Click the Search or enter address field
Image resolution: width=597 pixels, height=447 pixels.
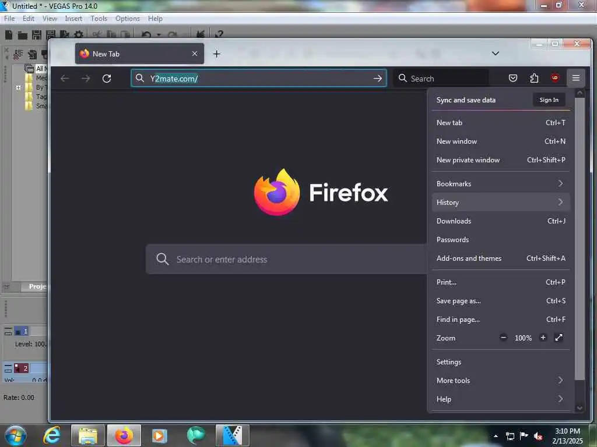pyautogui.click(x=286, y=259)
